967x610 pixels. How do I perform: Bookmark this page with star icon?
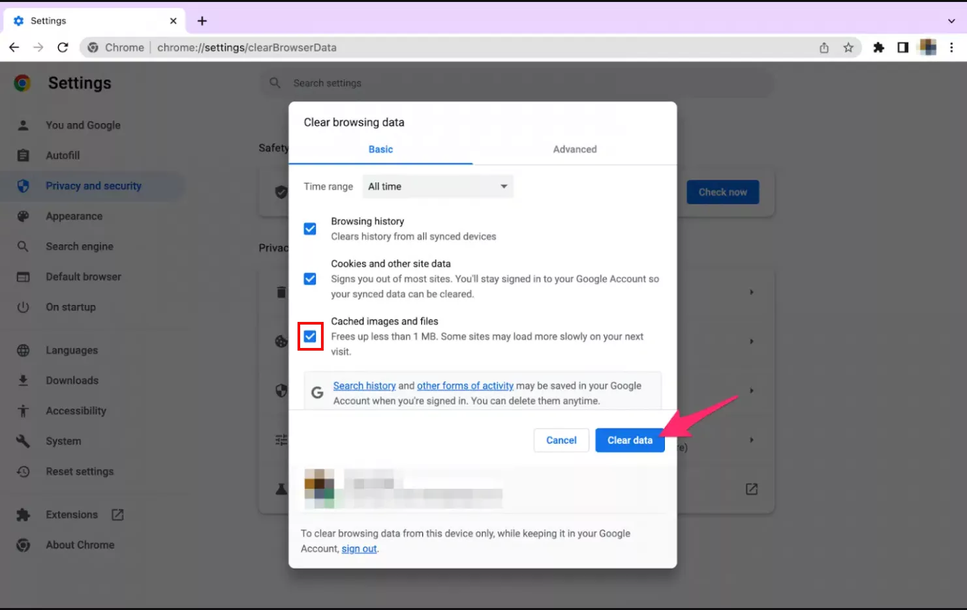[848, 48]
